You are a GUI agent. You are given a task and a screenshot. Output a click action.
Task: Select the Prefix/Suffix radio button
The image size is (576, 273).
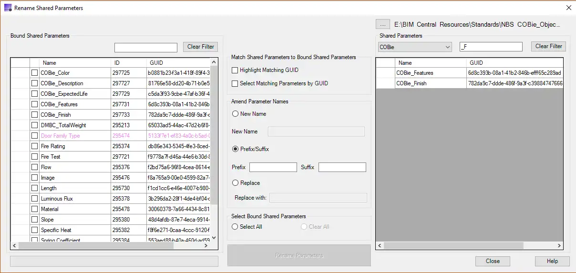click(x=235, y=149)
